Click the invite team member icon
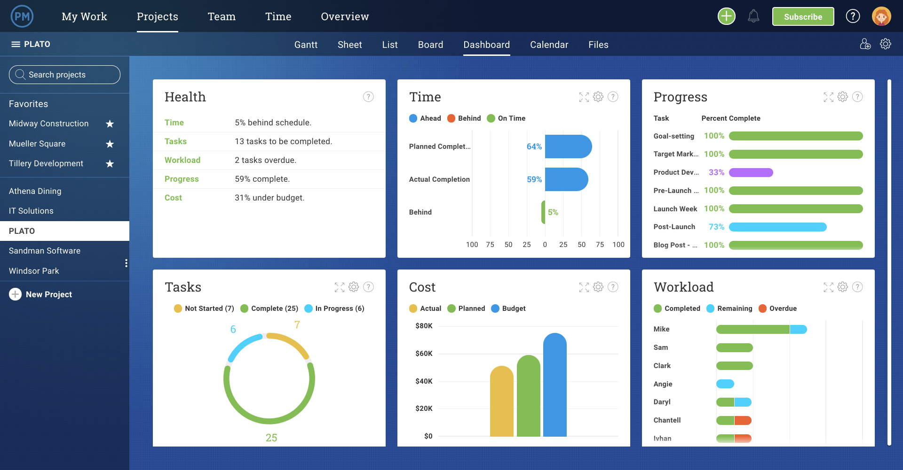The height and width of the screenshot is (470, 903). click(865, 44)
